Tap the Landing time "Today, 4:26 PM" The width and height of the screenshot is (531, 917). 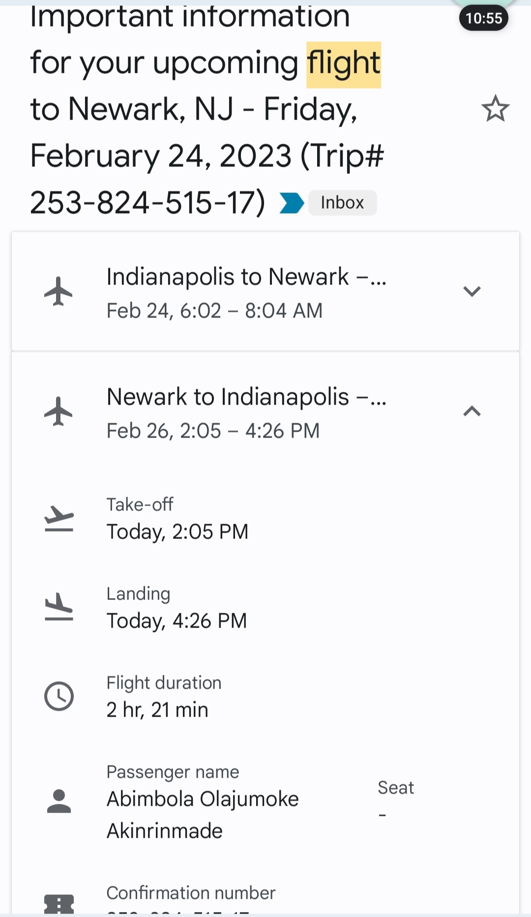(x=177, y=621)
